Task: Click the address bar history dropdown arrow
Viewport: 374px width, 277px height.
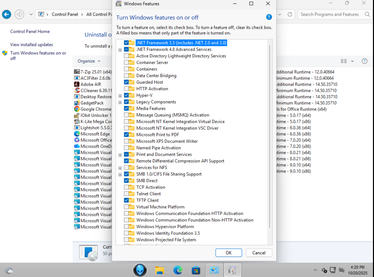Action: coord(279,14)
